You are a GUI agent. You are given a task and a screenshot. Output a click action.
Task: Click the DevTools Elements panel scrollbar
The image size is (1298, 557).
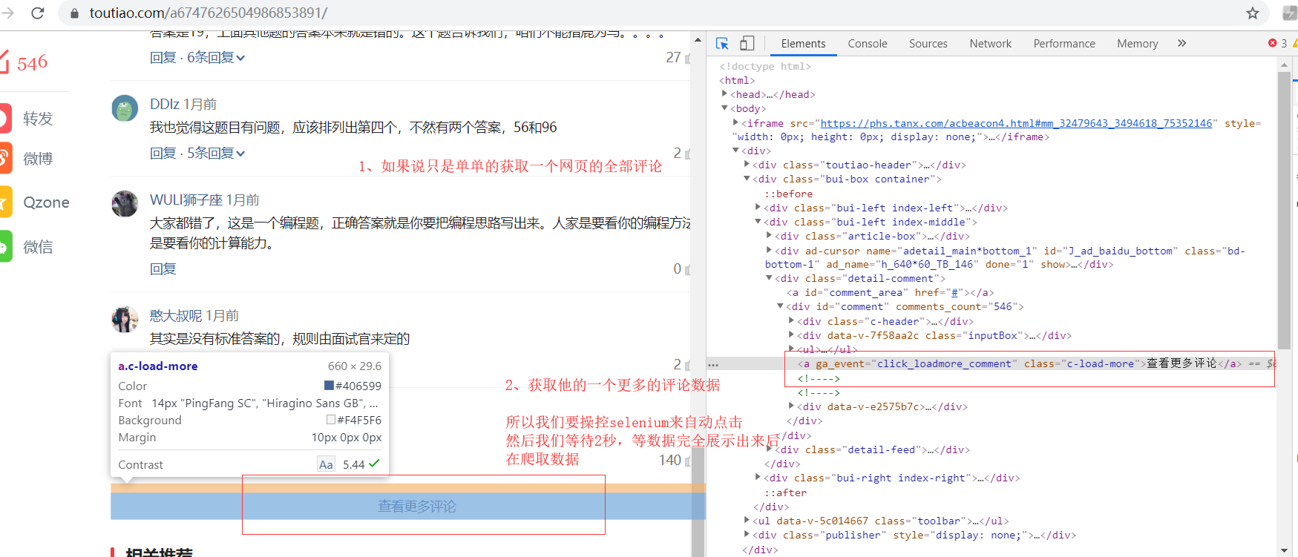1284,211
